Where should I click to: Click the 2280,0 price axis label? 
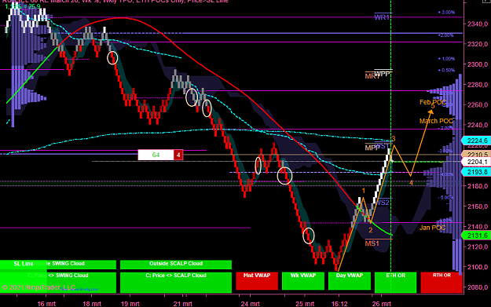click(478, 85)
